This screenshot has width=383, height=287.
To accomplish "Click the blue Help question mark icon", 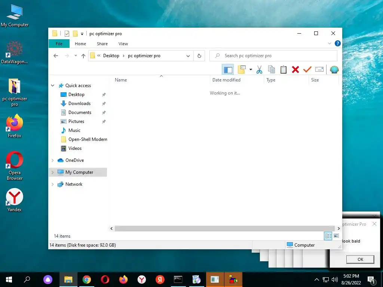I will click(x=338, y=43).
